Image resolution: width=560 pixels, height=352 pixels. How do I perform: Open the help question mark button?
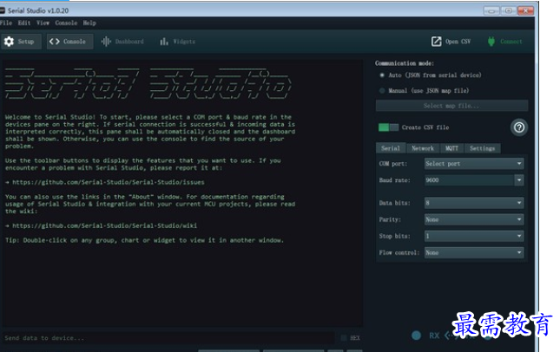[519, 127]
